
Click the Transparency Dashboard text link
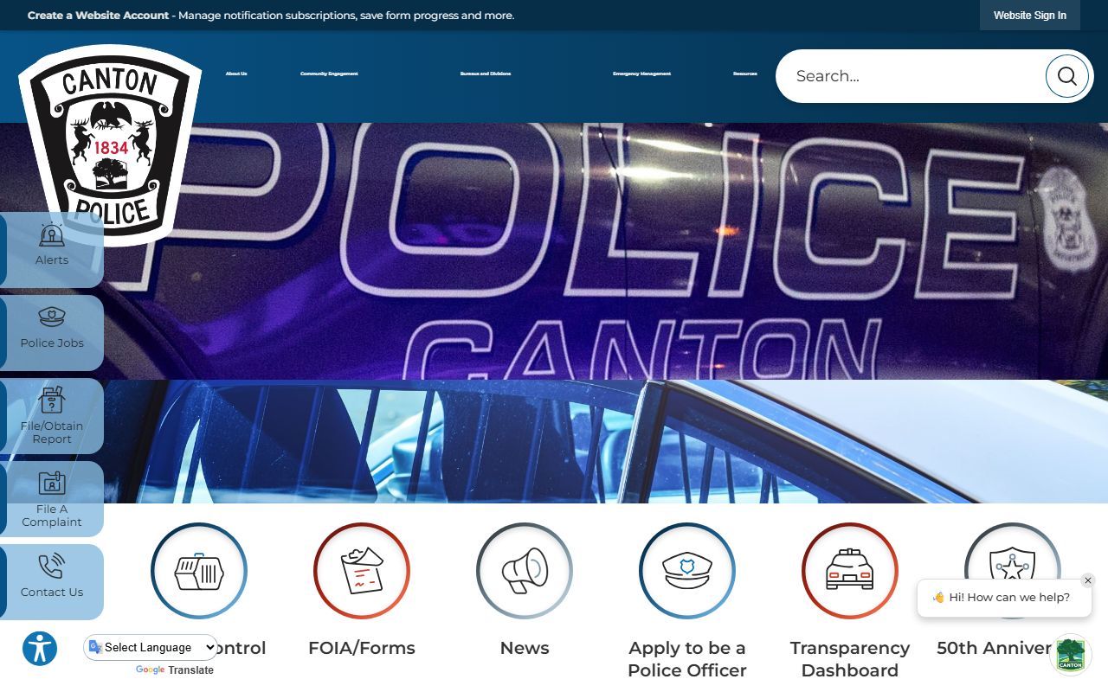click(850, 659)
